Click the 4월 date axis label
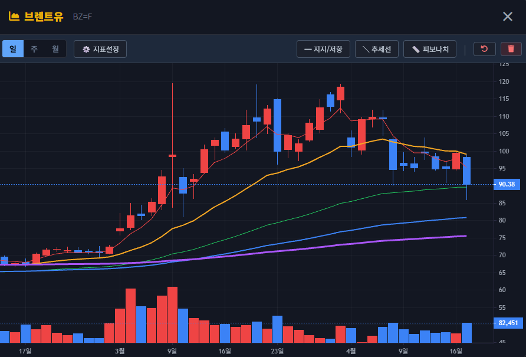The height and width of the screenshot is (357, 526). (x=351, y=351)
